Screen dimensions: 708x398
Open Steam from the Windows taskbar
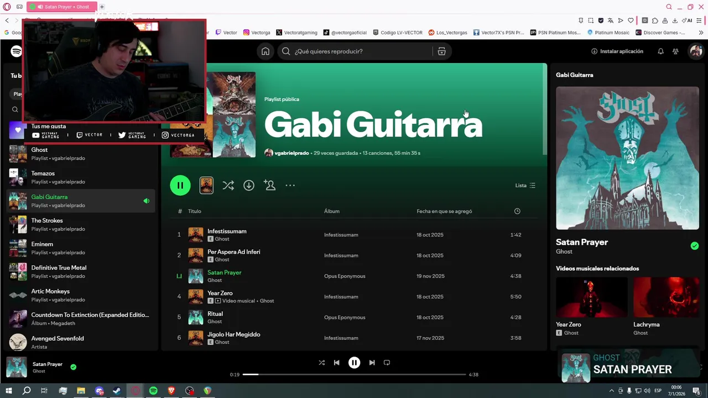(x=117, y=391)
